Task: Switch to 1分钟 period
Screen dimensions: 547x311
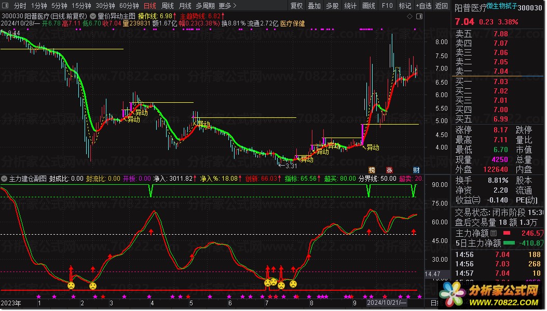Action: click(39, 6)
